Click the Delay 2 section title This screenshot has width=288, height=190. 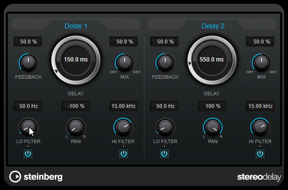coord(213,26)
